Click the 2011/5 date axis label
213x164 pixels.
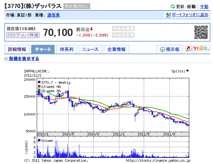point(143,134)
